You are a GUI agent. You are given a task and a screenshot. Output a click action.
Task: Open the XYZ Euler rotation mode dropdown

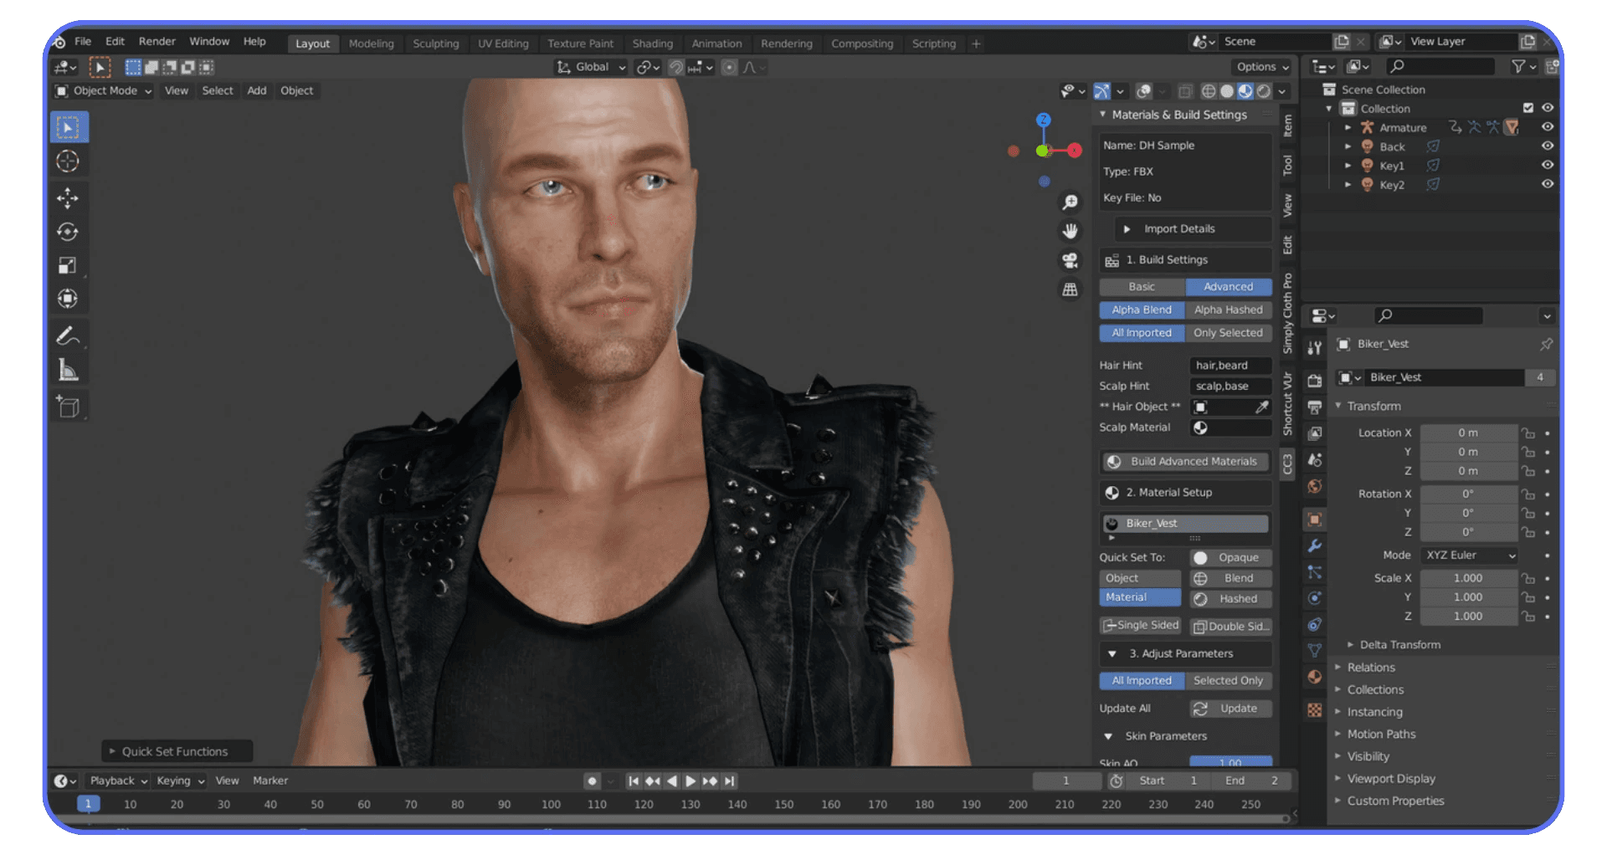point(1469,555)
